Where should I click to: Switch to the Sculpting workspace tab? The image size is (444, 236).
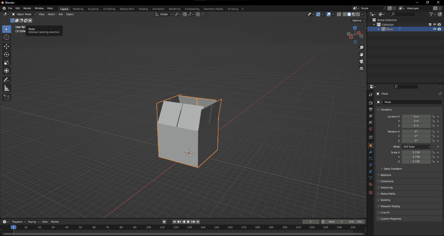[x=93, y=9]
